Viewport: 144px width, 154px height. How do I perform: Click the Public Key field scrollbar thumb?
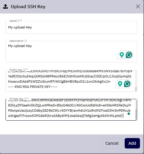tap(136, 89)
